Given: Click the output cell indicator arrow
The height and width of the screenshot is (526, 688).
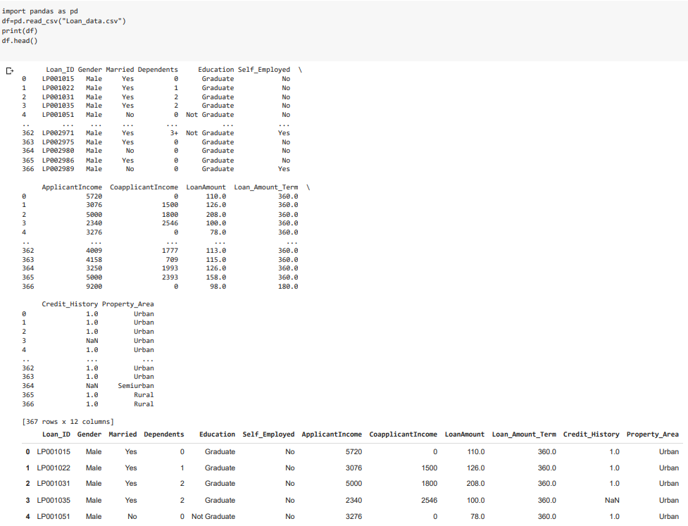Looking at the screenshot, I should pos(9,70).
